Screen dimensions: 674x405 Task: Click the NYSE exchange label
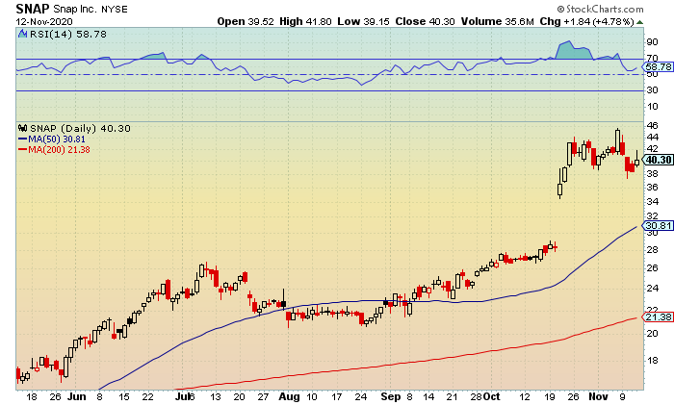115,10
